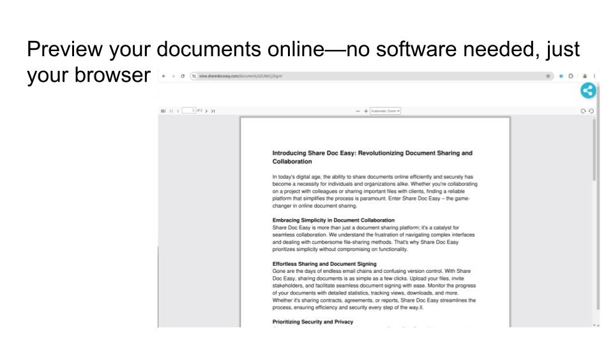
Task: Click the paragraph starting "In today's digital age"
Action: 375,191
